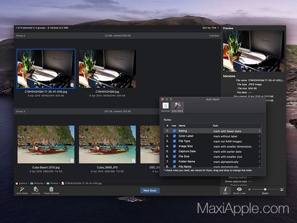
Task: Click the Pictures folder in path bar
Action: (37, 183)
